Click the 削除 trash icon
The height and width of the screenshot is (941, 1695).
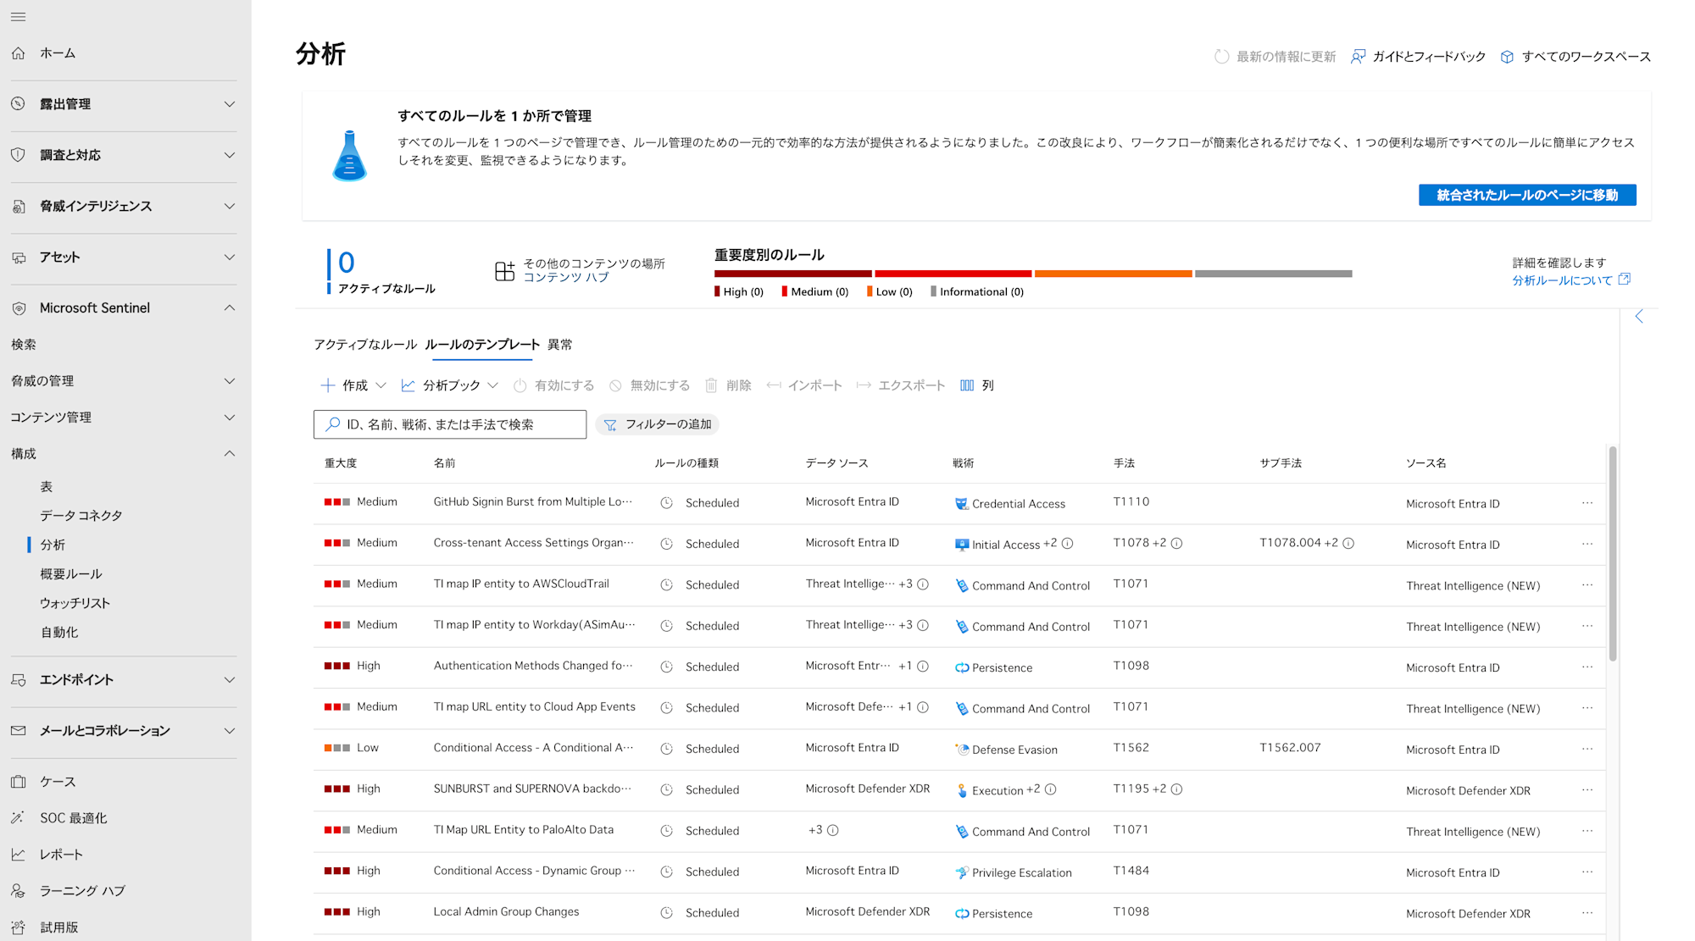[712, 385]
